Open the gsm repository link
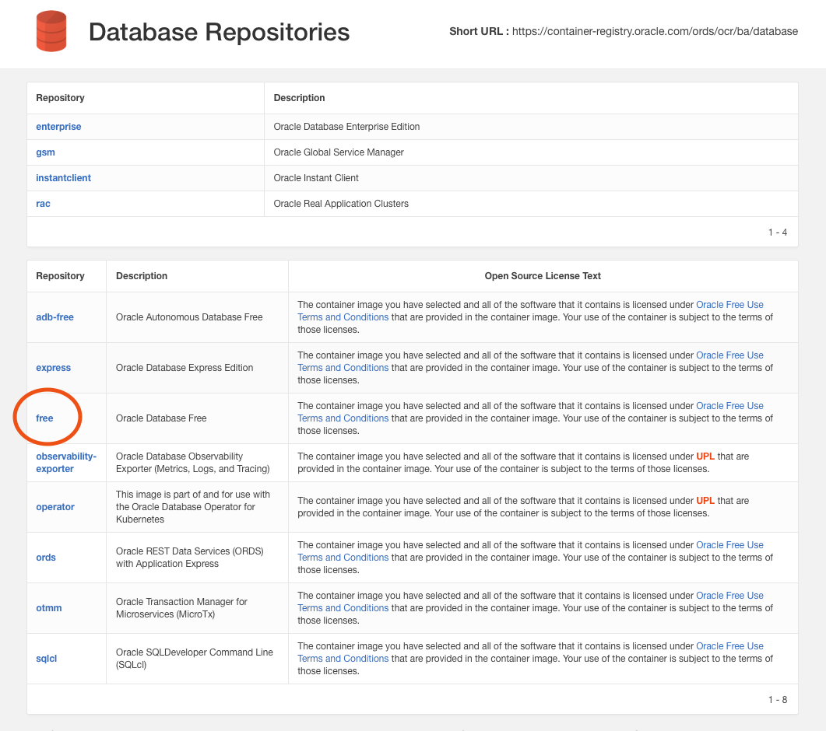The height and width of the screenshot is (731, 826). pyautogui.click(x=45, y=152)
